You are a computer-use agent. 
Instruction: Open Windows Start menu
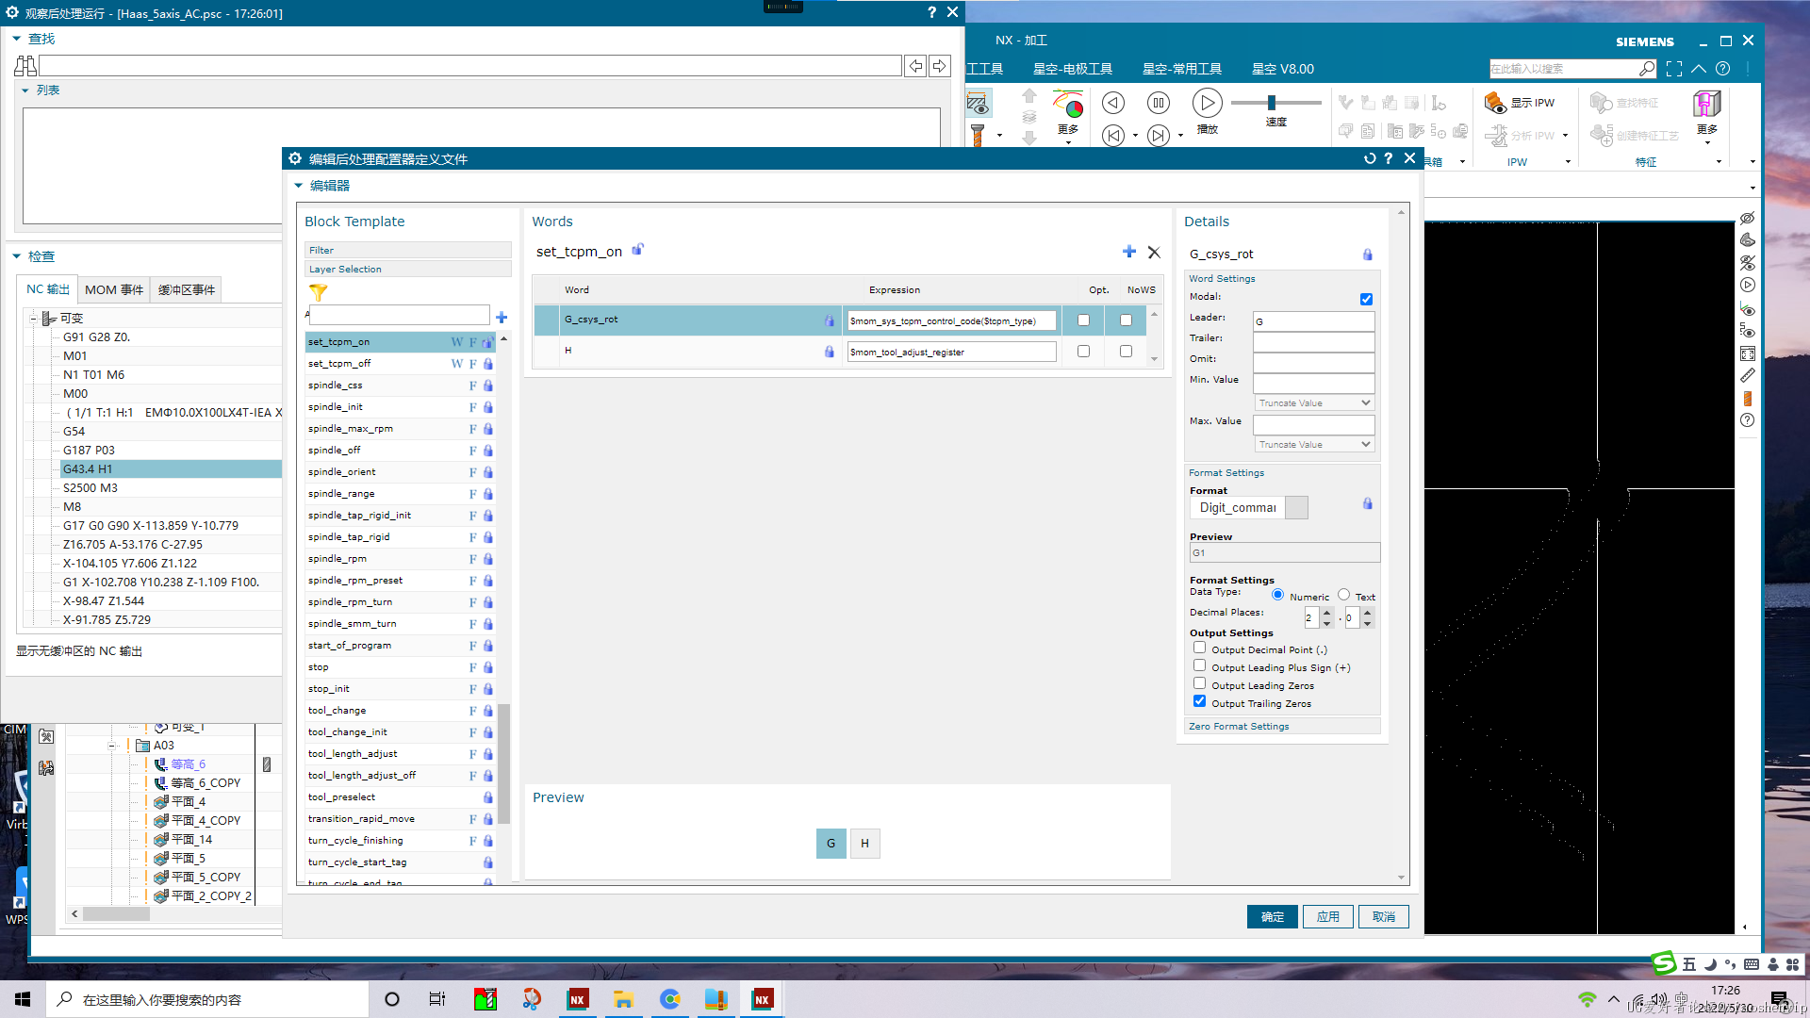pyautogui.click(x=23, y=999)
